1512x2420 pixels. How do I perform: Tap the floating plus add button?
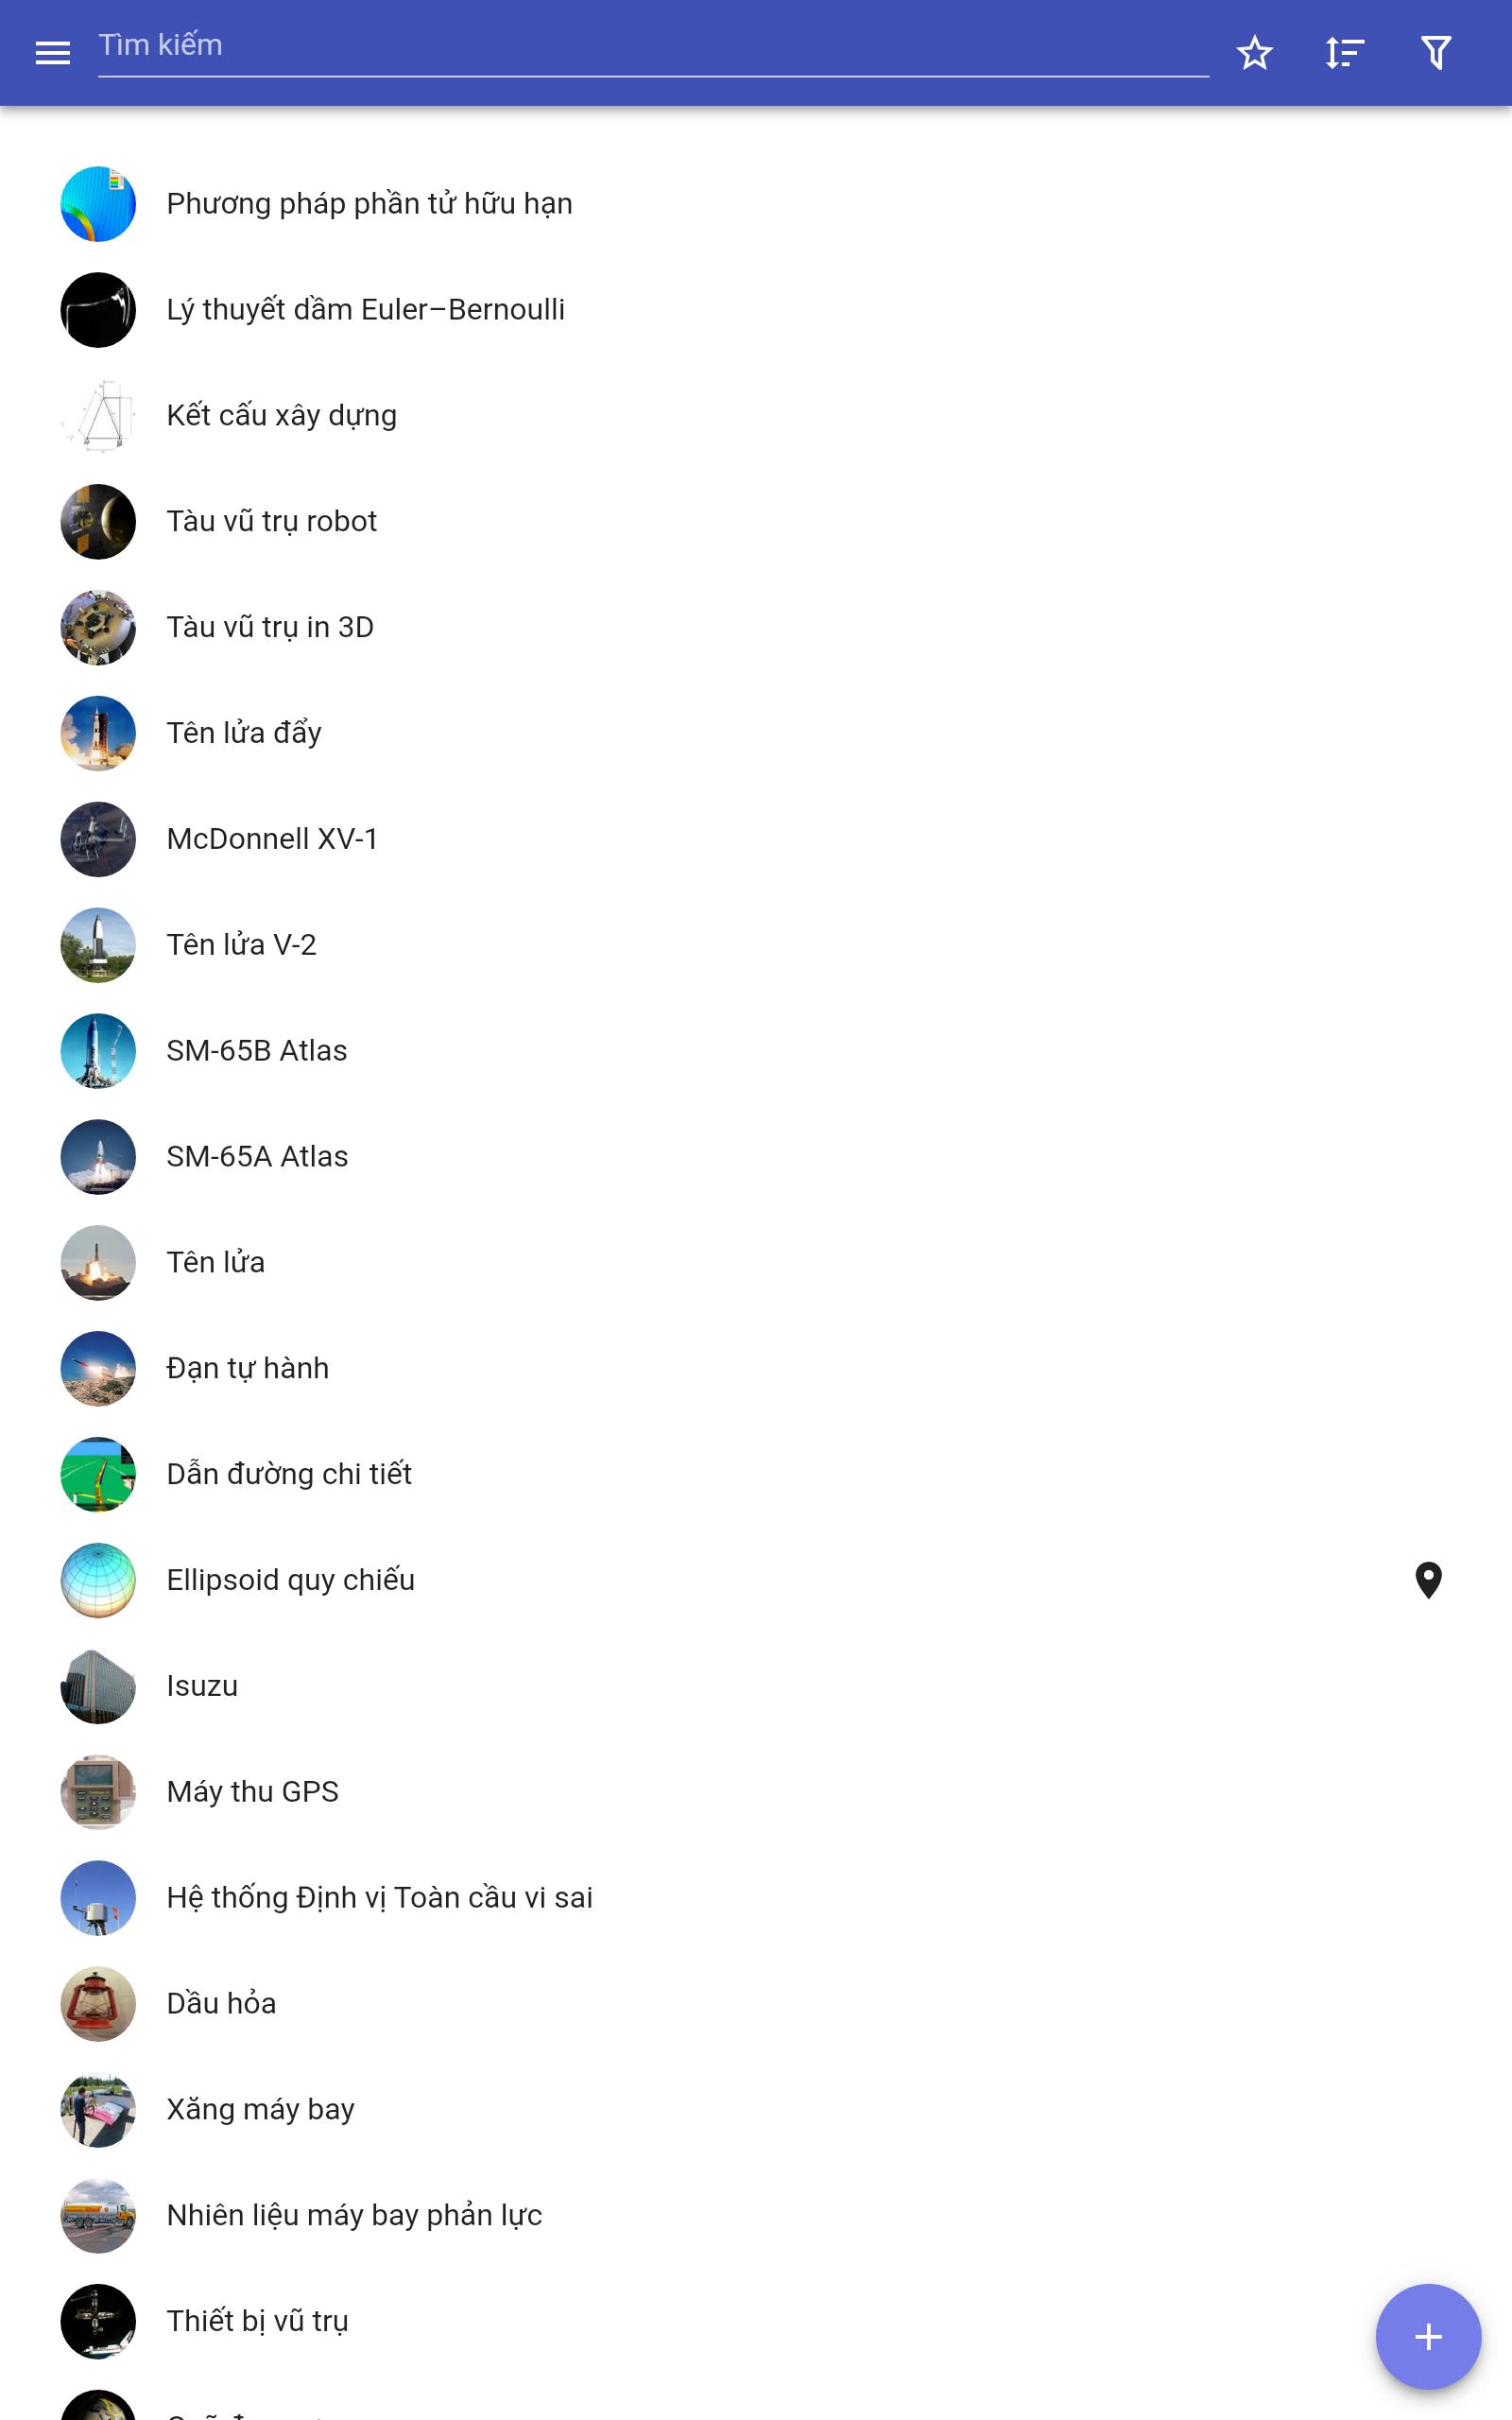1428,2336
